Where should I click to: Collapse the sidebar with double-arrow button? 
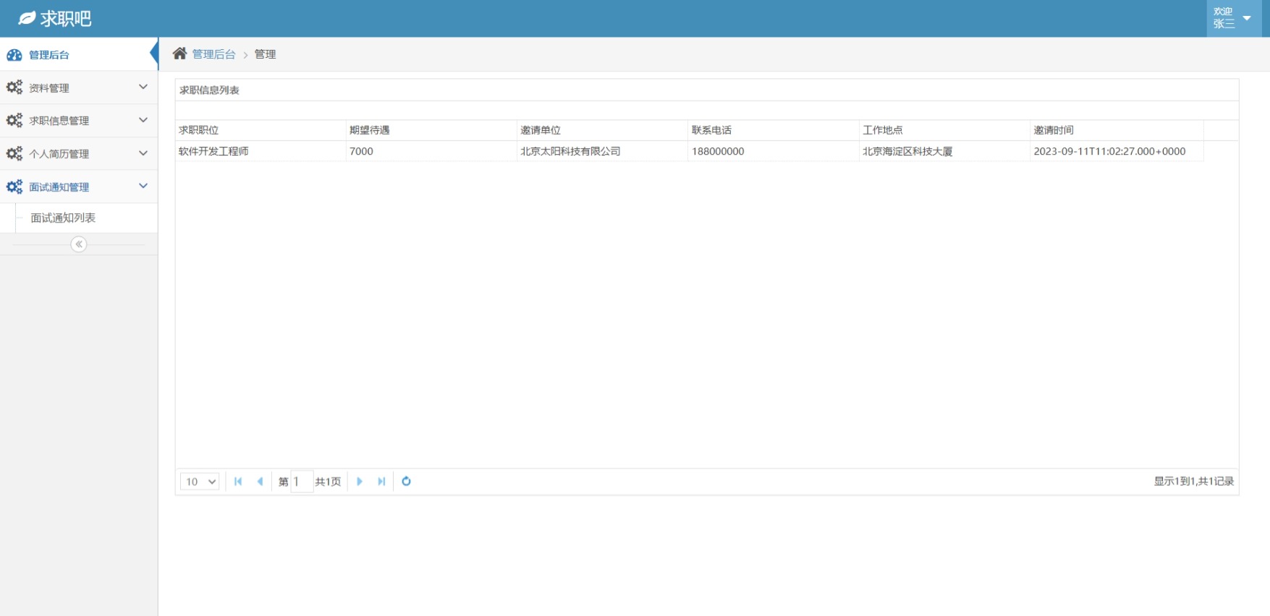tap(79, 244)
